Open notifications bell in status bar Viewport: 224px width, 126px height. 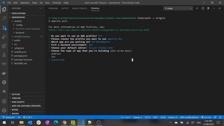click(x=220, y=117)
